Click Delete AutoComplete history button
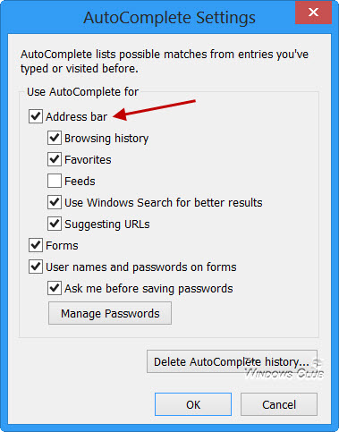The height and width of the screenshot is (432, 339). coord(232,361)
